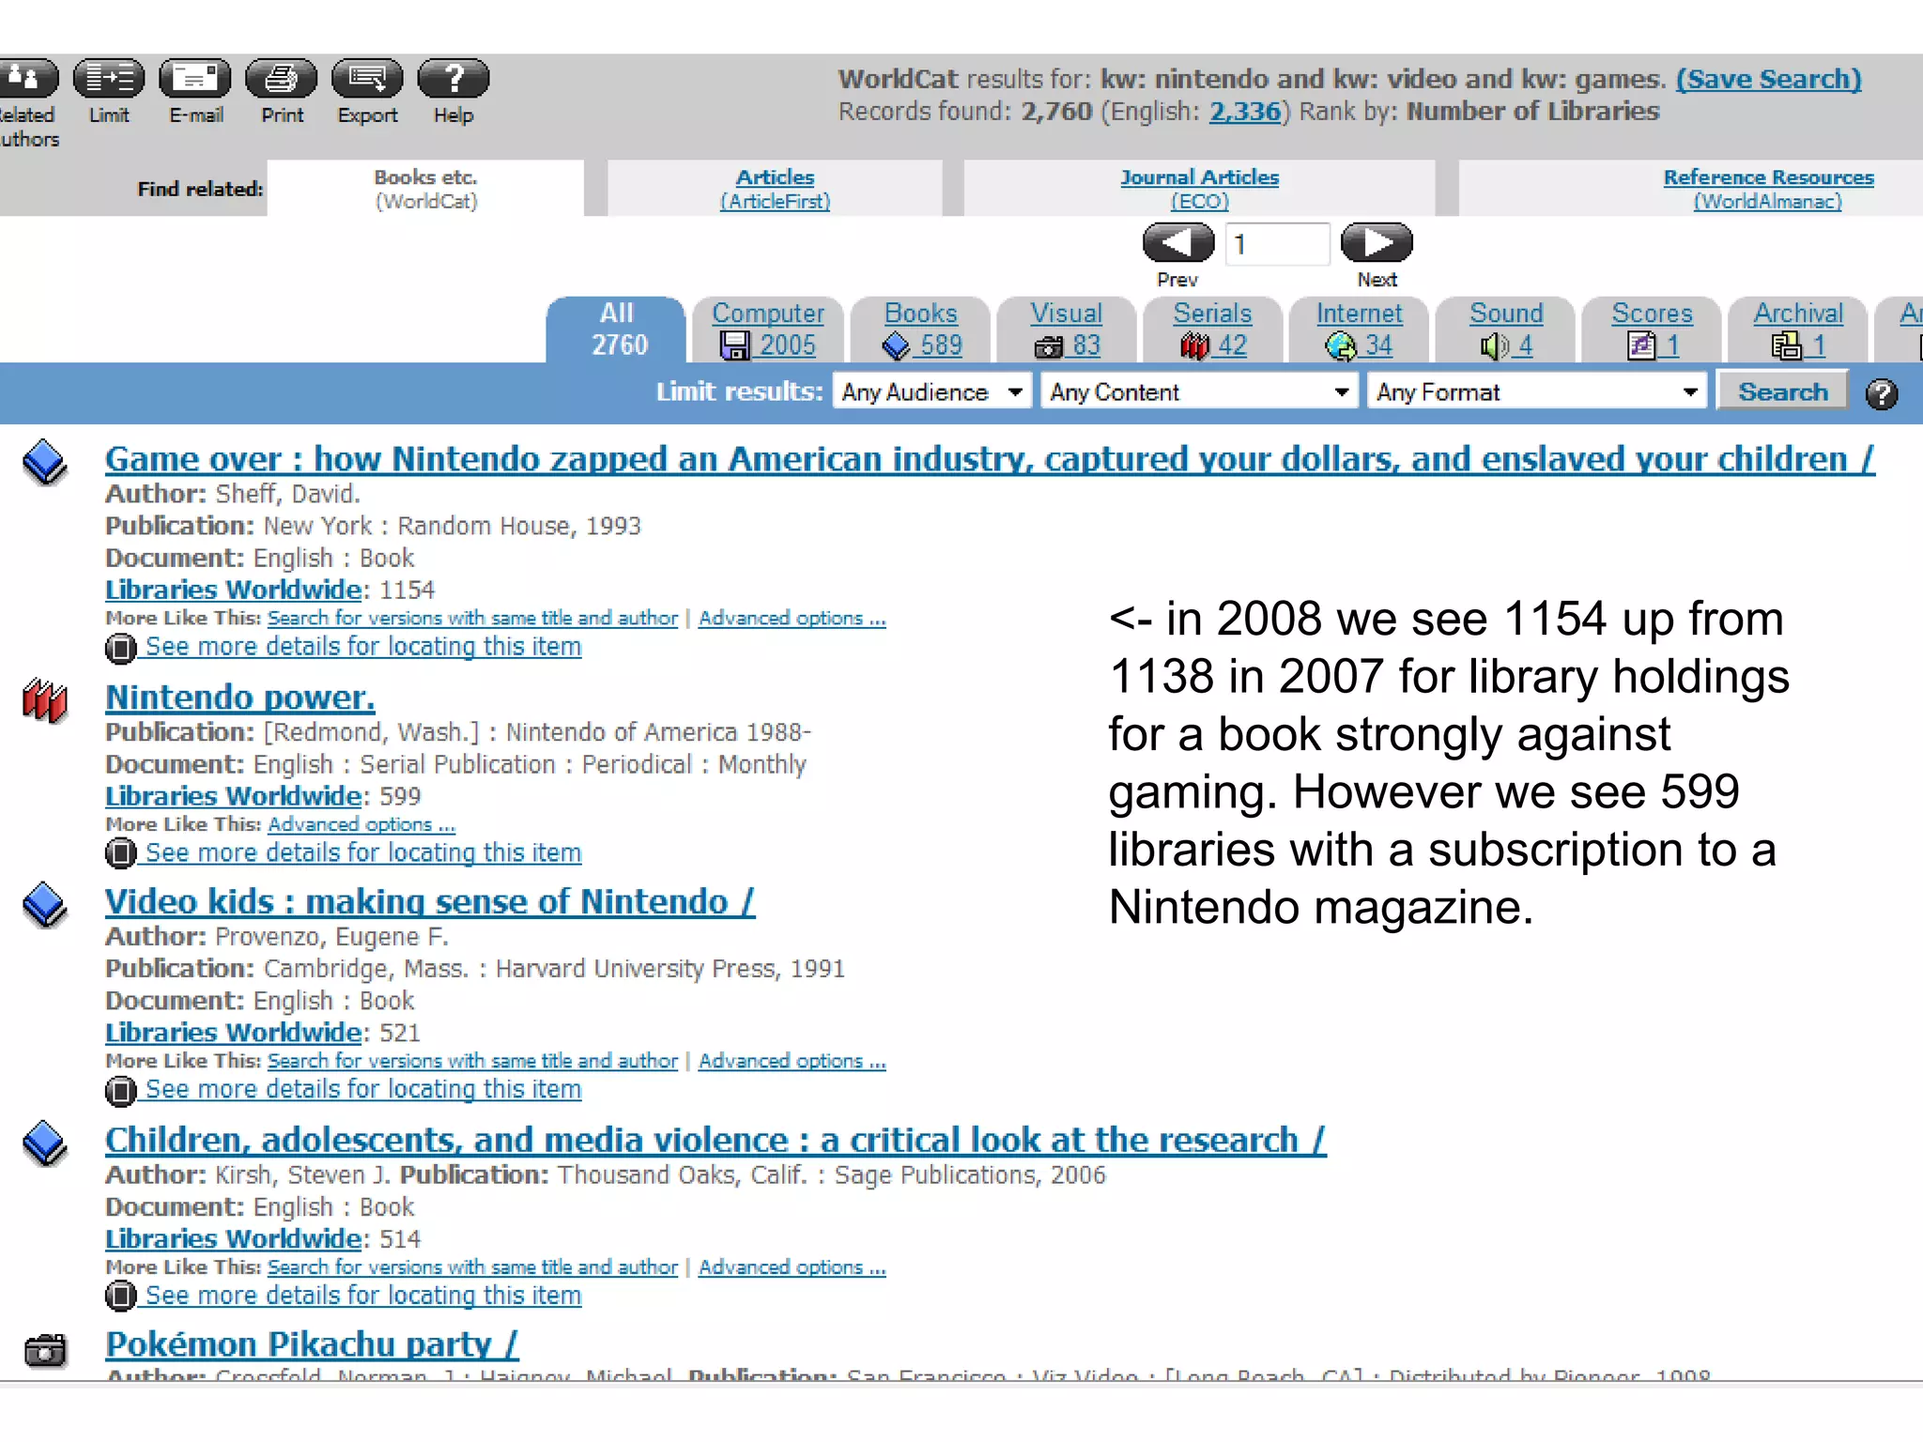
Task: Click blue book icon beside Game over
Action: point(45,462)
